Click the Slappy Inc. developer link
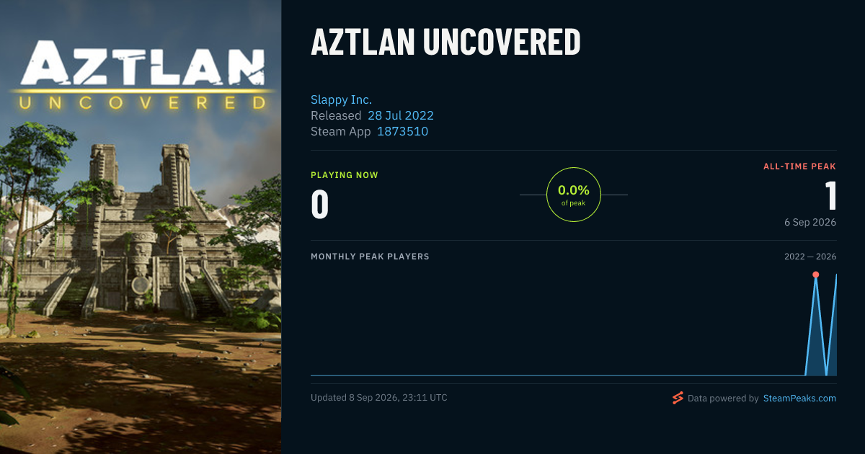Screen dimensions: 865x454 (341, 99)
